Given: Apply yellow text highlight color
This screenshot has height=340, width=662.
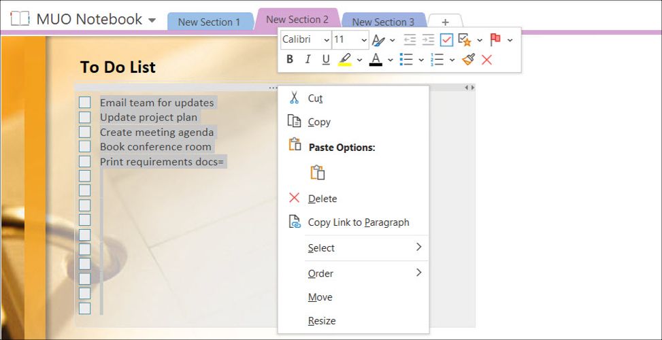Looking at the screenshot, I should (x=345, y=59).
